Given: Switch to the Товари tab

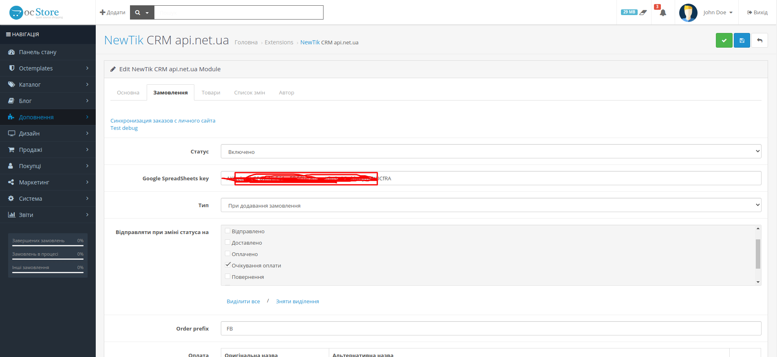Looking at the screenshot, I should (211, 92).
